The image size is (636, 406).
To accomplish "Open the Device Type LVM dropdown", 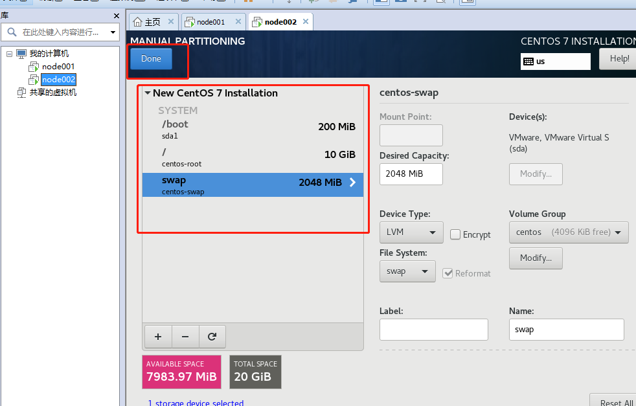I will (x=411, y=232).
